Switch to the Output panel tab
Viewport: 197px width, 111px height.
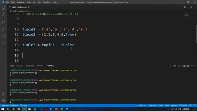point(40,66)
